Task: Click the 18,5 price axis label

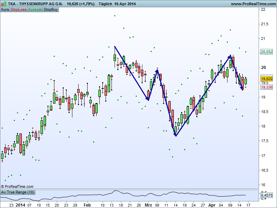Action: pos(265,112)
